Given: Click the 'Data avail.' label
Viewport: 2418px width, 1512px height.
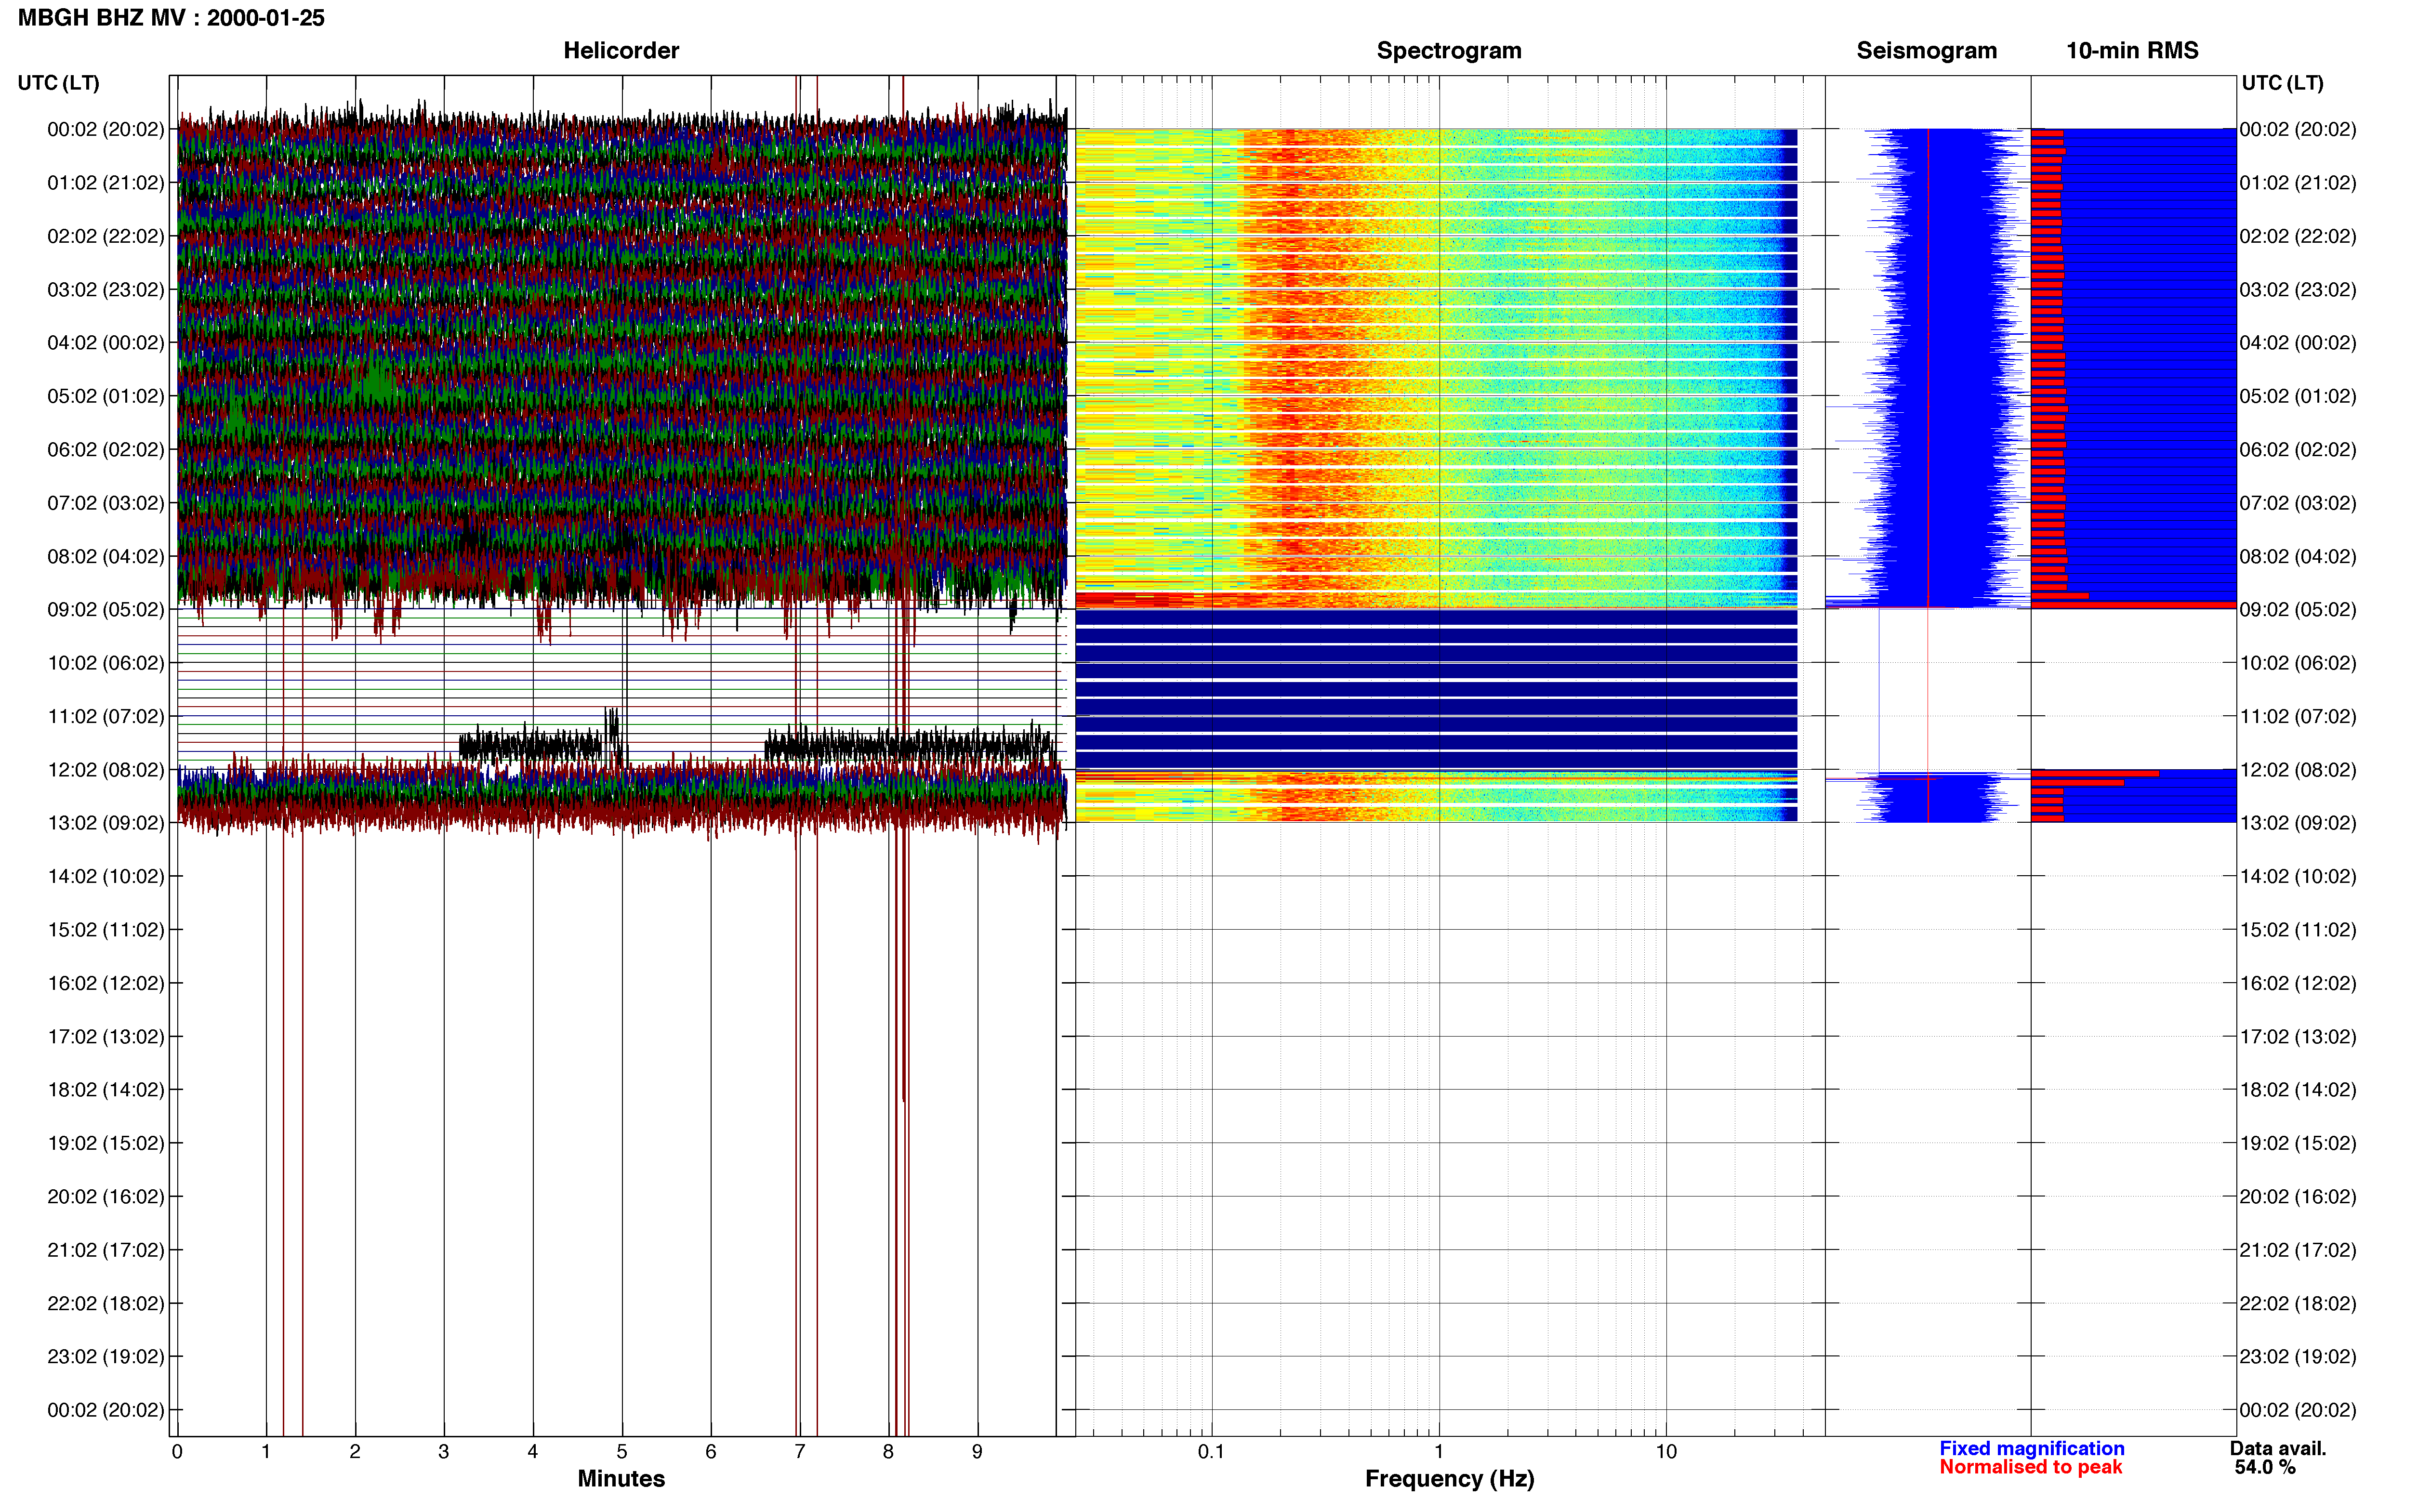Looking at the screenshot, I should tap(2277, 1448).
